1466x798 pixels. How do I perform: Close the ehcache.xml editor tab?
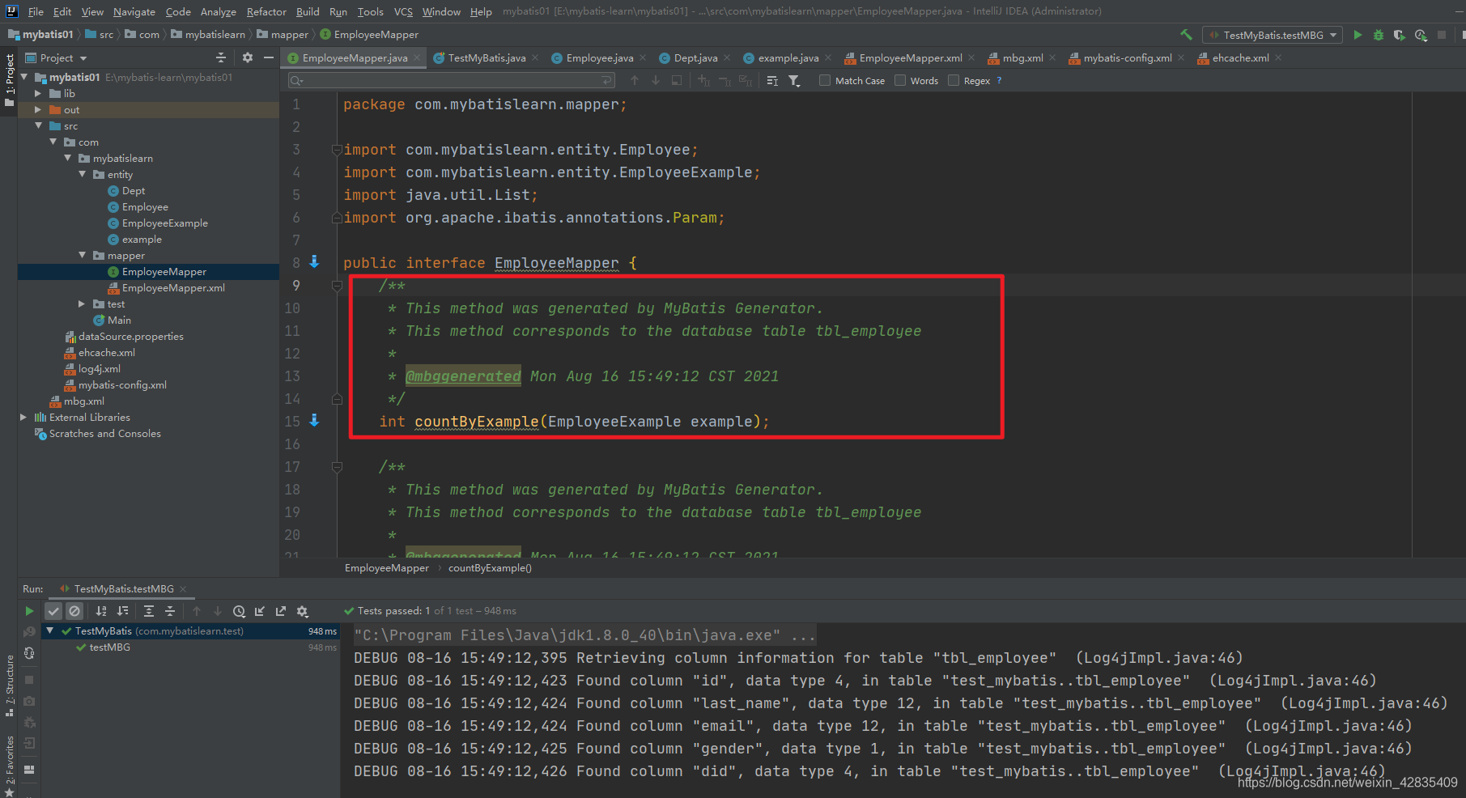coord(1278,57)
